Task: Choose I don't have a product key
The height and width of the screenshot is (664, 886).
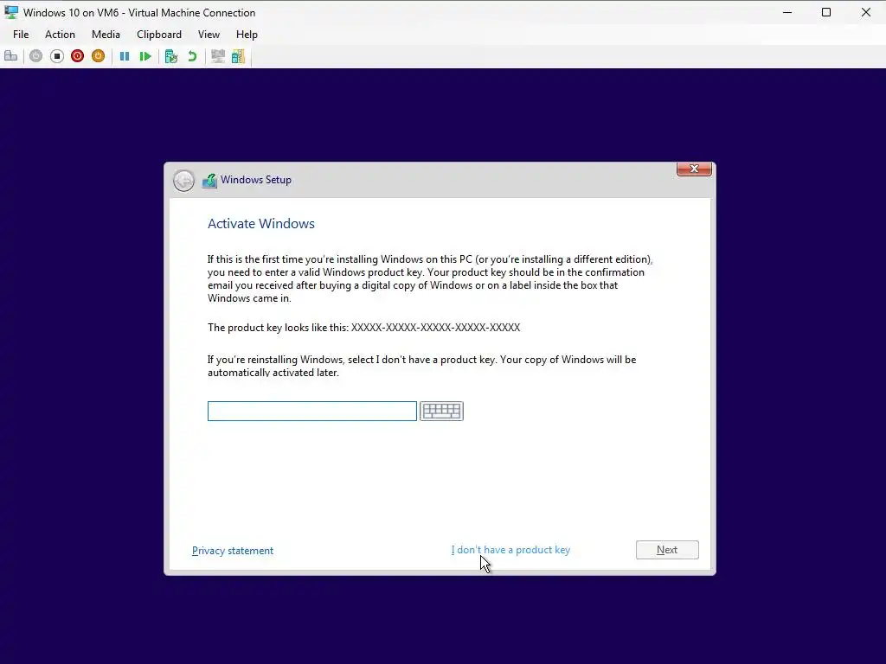Action: [x=510, y=550]
